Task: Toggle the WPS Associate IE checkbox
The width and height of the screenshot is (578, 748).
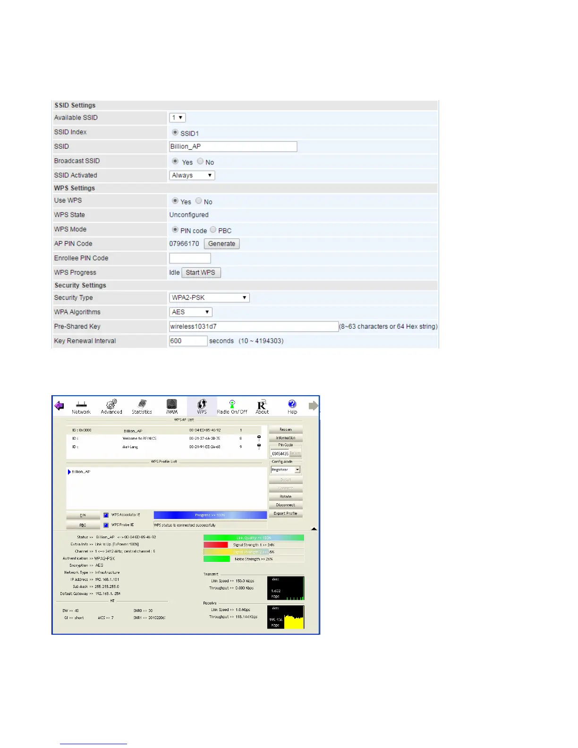Action: pyautogui.click(x=106, y=515)
